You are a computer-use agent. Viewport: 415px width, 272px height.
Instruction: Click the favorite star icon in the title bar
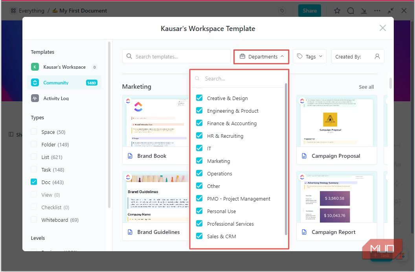click(337, 11)
